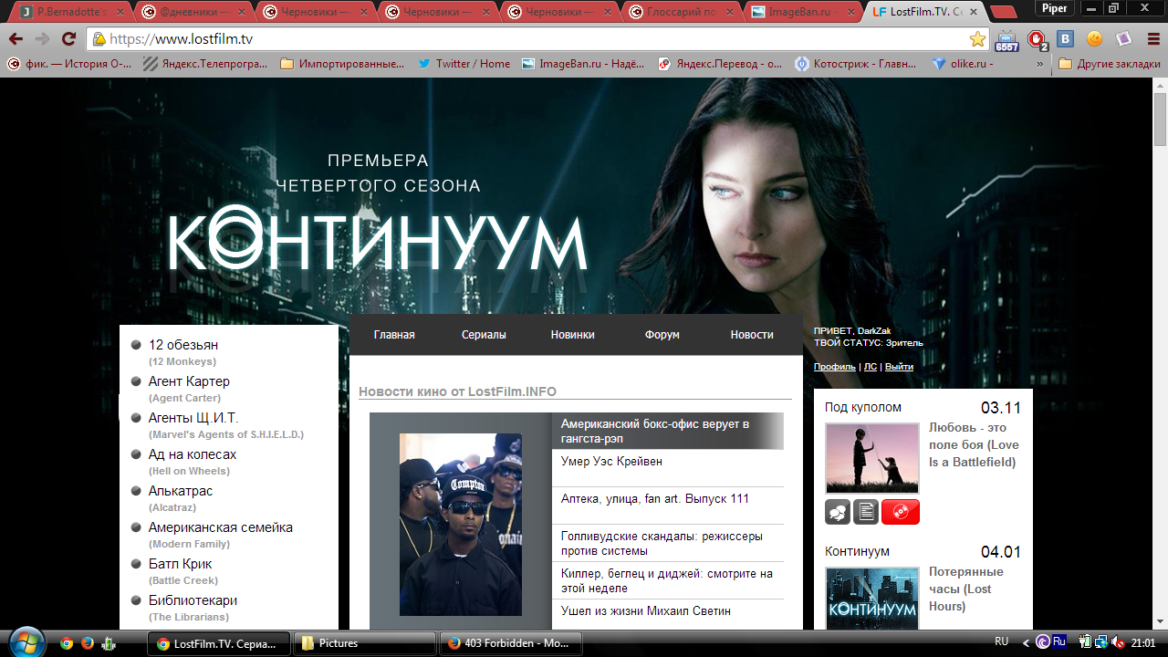Switch to the Дневники browser tab
The image size is (1168, 657).
pos(193,13)
